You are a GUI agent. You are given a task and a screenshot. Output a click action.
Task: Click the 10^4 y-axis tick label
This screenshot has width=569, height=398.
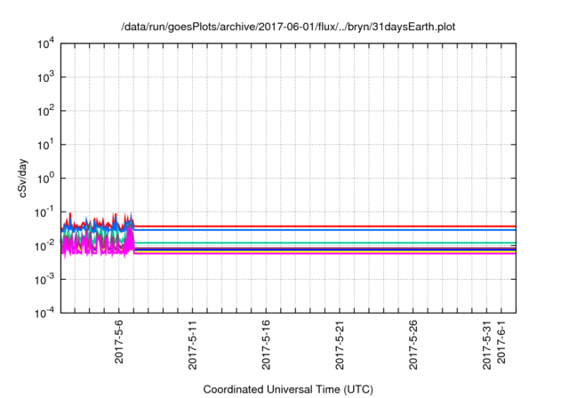(46, 44)
